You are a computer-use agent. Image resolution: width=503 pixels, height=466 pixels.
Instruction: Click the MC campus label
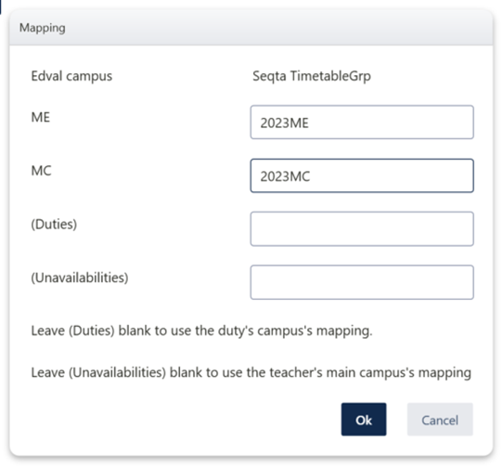[x=41, y=171]
